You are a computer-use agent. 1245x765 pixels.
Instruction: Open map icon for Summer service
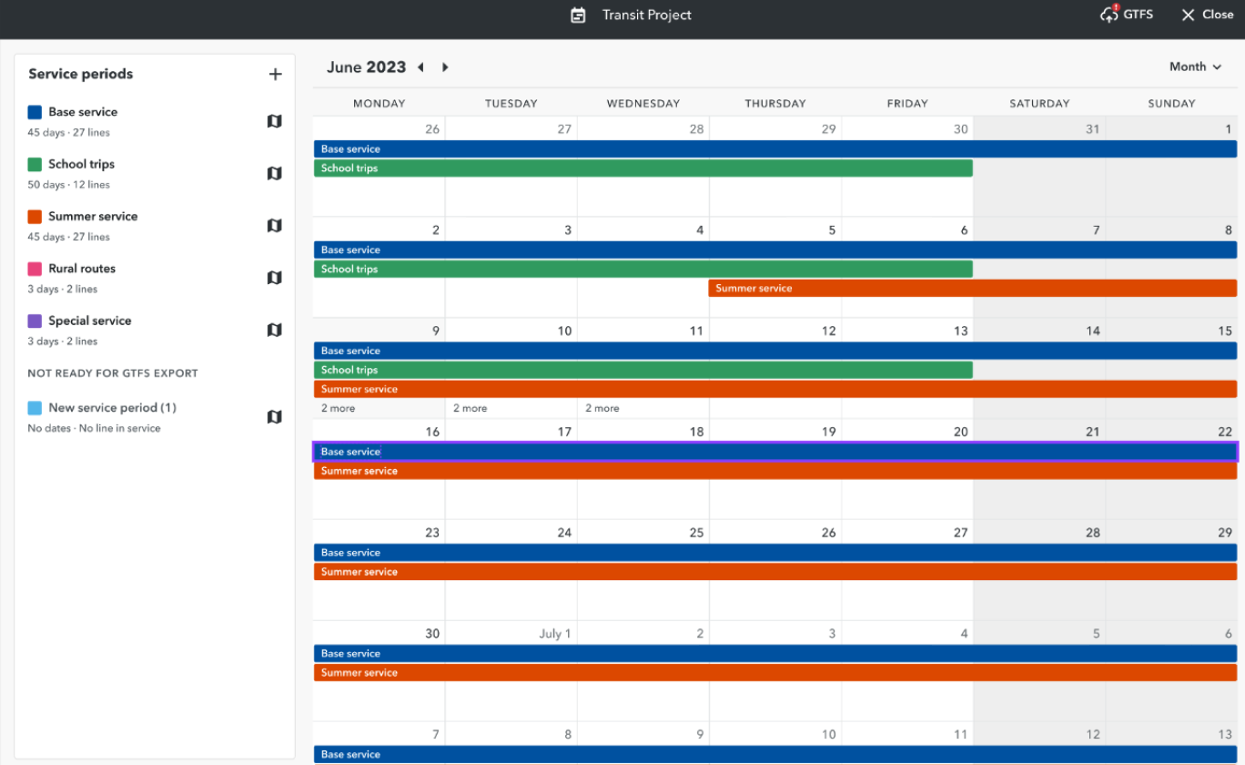tap(274, 225)
